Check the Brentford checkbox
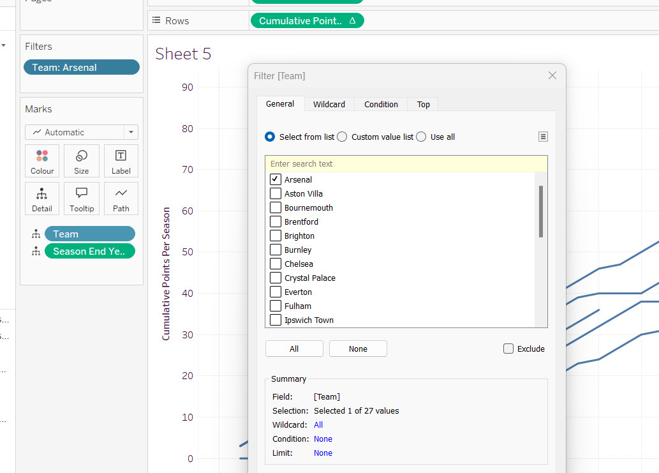 coord(276,221)
